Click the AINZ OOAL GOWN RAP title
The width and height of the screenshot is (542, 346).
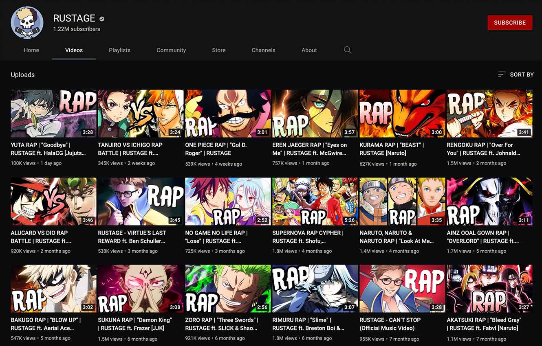pos(483,237)
